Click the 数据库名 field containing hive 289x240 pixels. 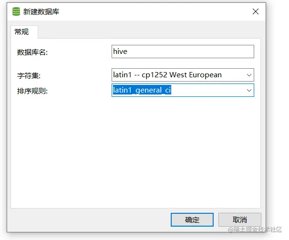click(183, 52)
